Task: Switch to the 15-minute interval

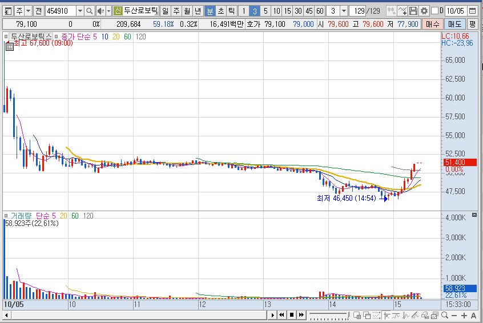Action: (x=287, y=11)
